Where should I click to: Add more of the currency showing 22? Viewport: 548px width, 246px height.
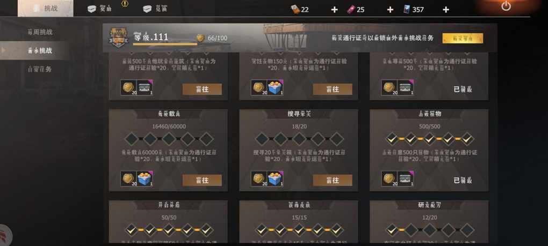point(335,10)
